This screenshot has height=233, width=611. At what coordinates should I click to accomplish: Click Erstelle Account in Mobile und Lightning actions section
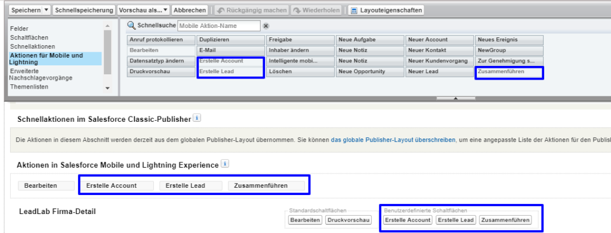click(117, 185)
